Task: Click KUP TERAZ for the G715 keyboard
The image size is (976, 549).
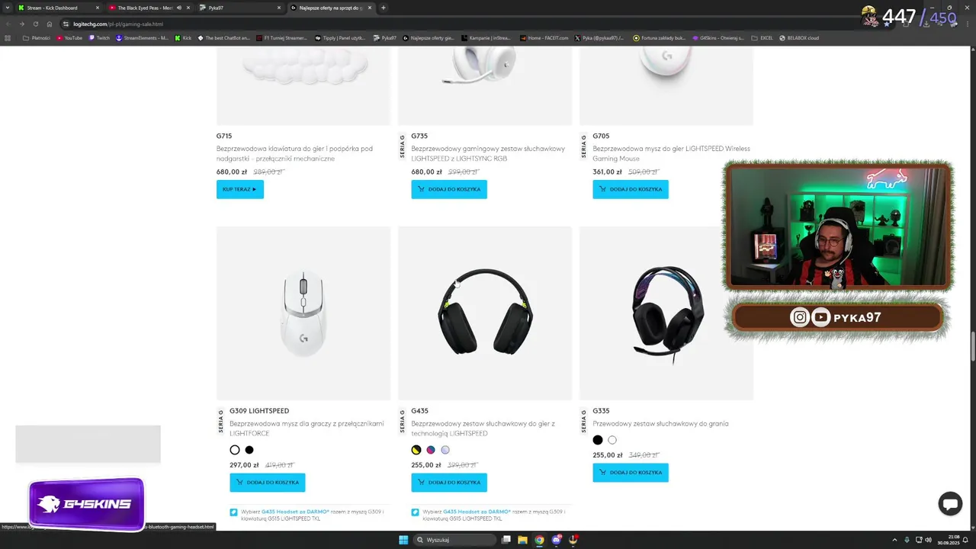Action: coord(239,189)
